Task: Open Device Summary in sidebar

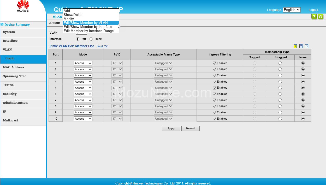Action: 17,24
